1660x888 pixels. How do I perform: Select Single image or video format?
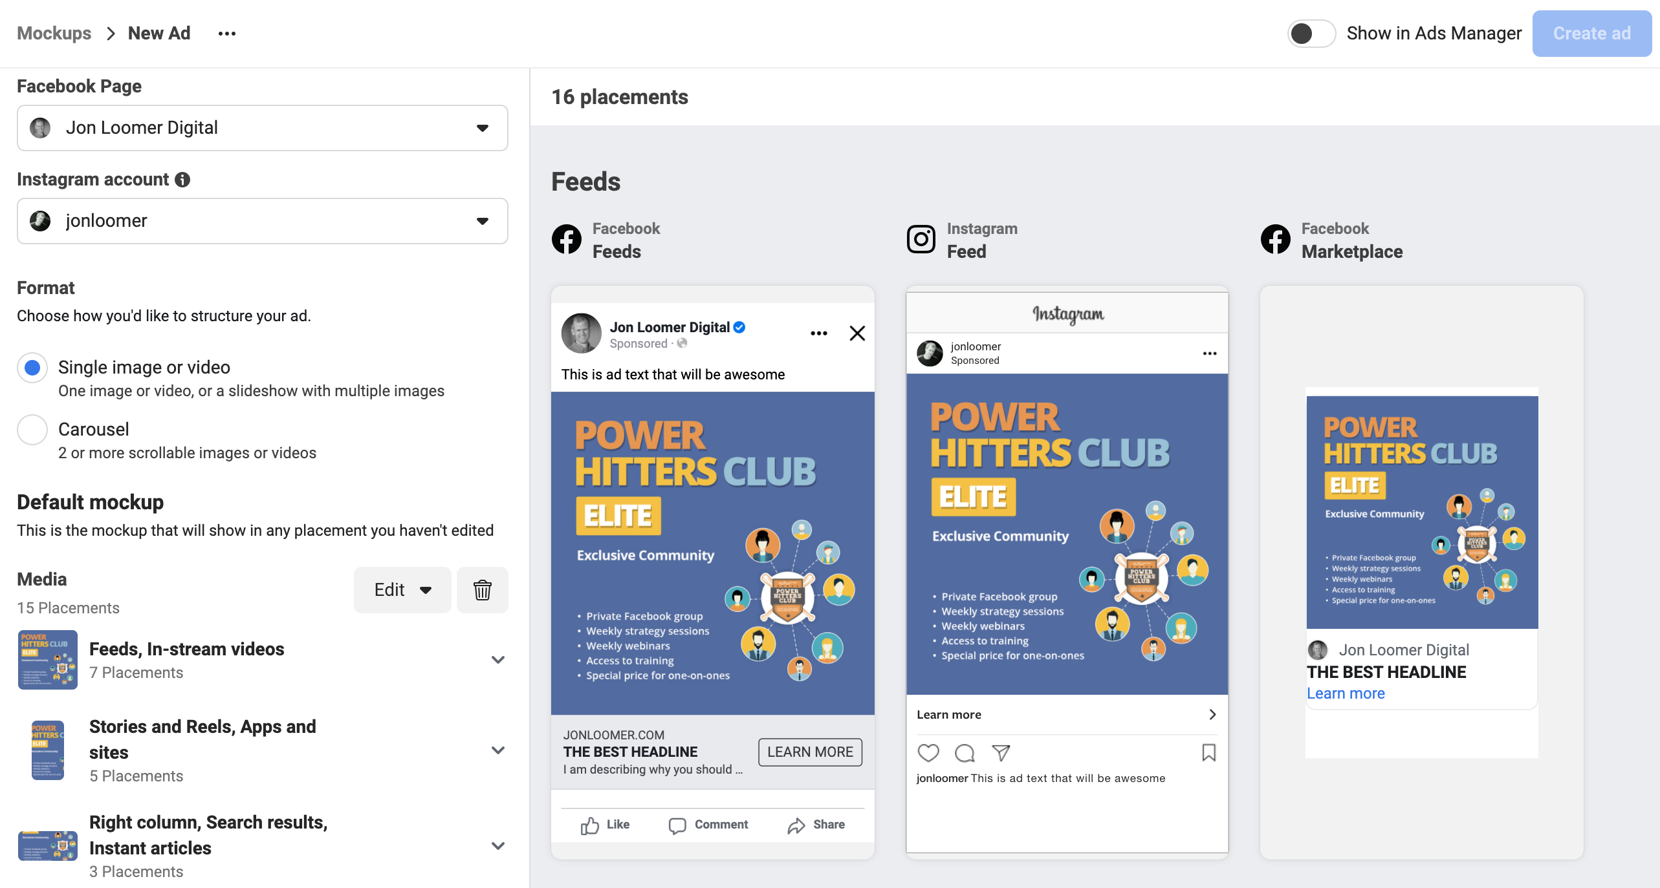(x=32, y=368)
